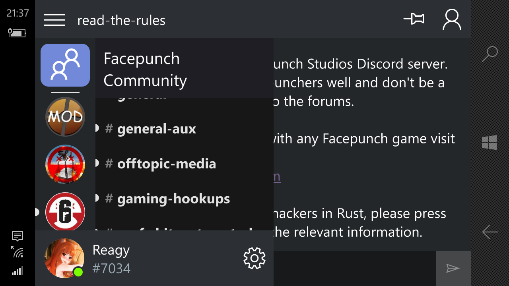Click the read-the-rules channel title
The width and height of the screenshot is (509, 286).
[121, 20]
